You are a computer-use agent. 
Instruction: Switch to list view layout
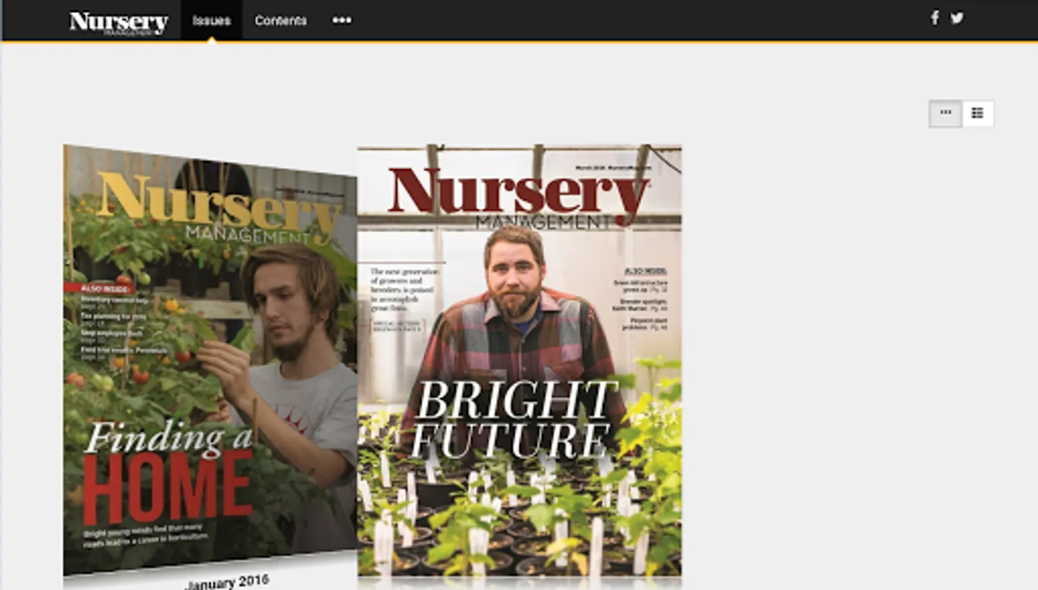pos(977,113)
